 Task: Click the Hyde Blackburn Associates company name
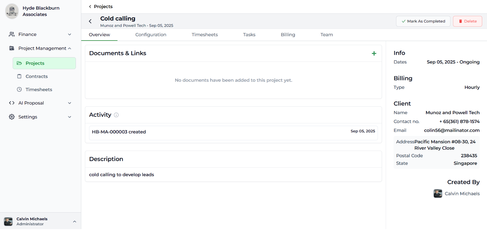coord(41,11)
